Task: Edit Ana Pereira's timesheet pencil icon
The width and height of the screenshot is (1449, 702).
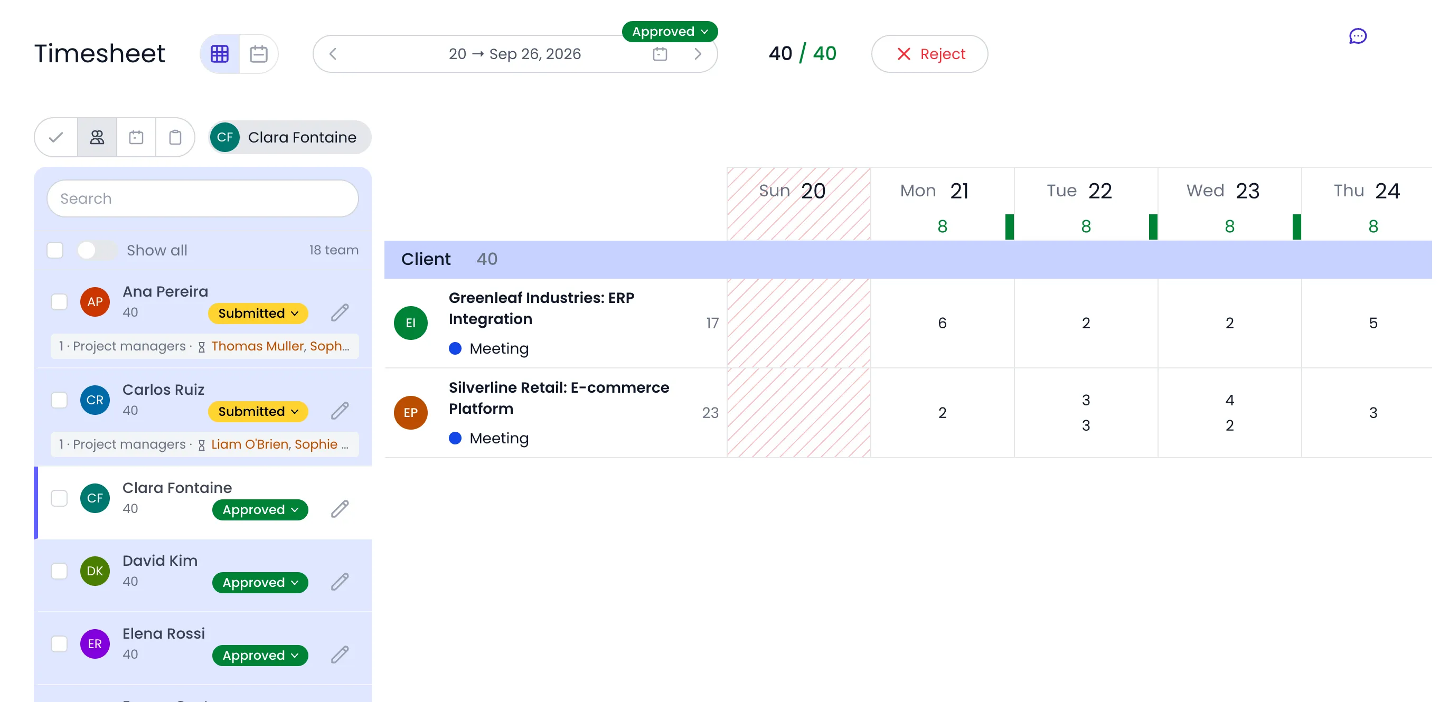Action: 340,312
